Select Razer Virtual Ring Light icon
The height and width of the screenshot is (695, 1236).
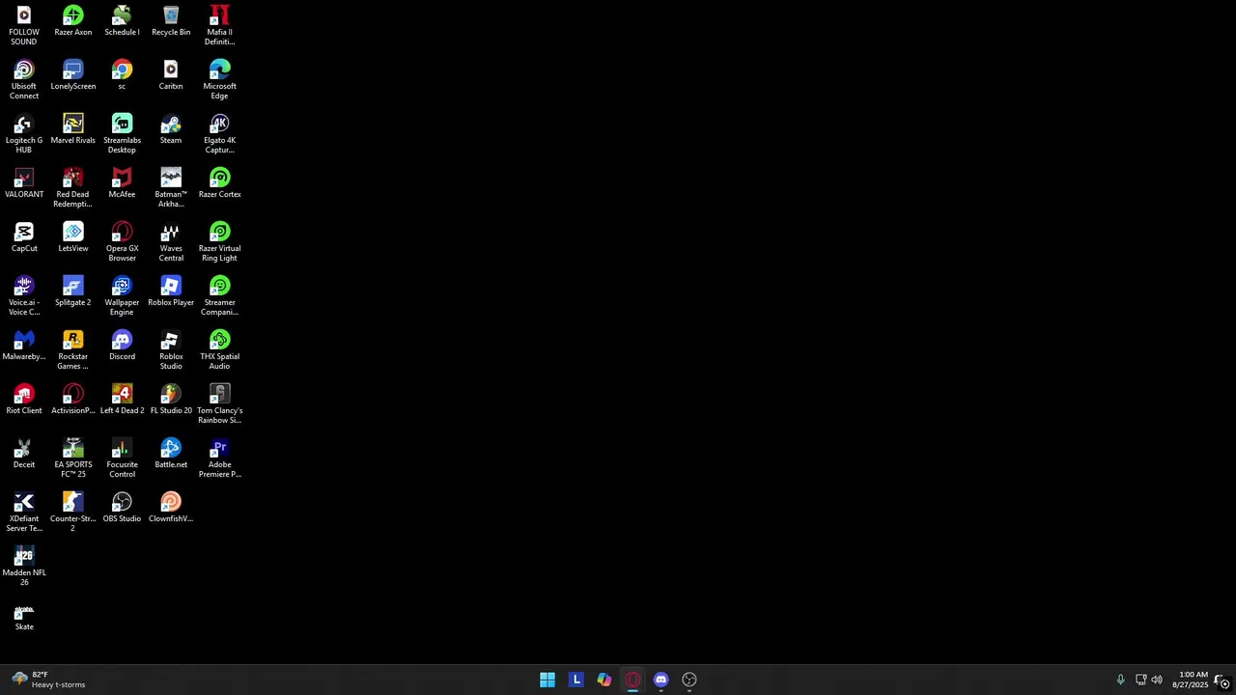click(219, 242)
